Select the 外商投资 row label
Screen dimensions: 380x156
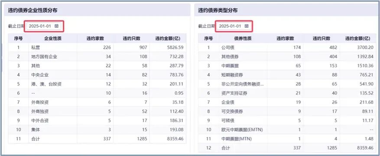[40, 102]
